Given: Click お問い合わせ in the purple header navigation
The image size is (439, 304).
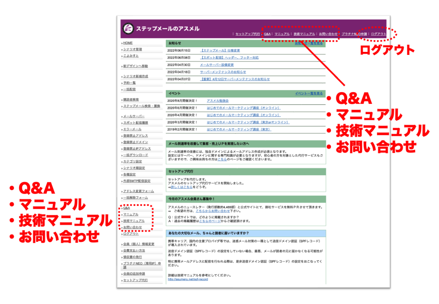Looking at the screenshot, I should click(x=328, y=34).
